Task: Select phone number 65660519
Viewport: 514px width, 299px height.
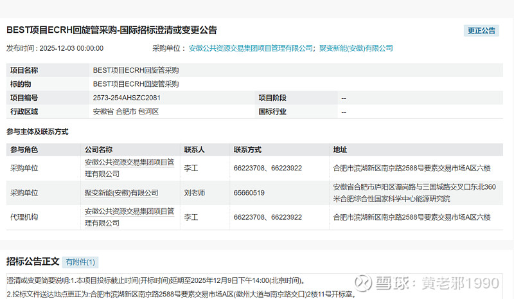Action: click(x=249, y=193)
